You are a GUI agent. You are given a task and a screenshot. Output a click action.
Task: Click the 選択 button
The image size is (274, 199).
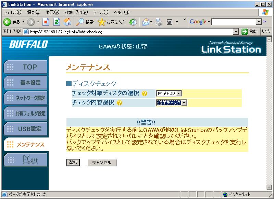point(73,163)
